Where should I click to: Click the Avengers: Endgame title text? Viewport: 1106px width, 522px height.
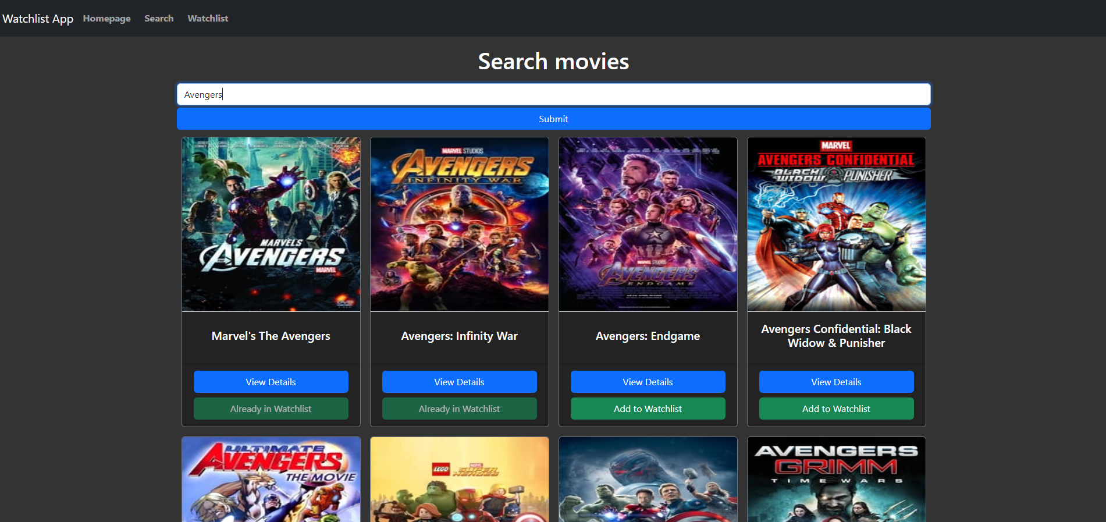(x=648, y=336)
